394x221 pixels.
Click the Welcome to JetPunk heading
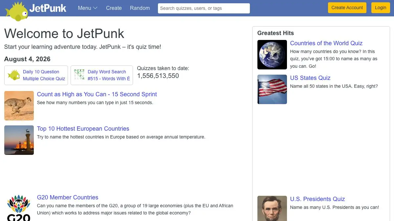pyautogui.click(x=64, y=33)
